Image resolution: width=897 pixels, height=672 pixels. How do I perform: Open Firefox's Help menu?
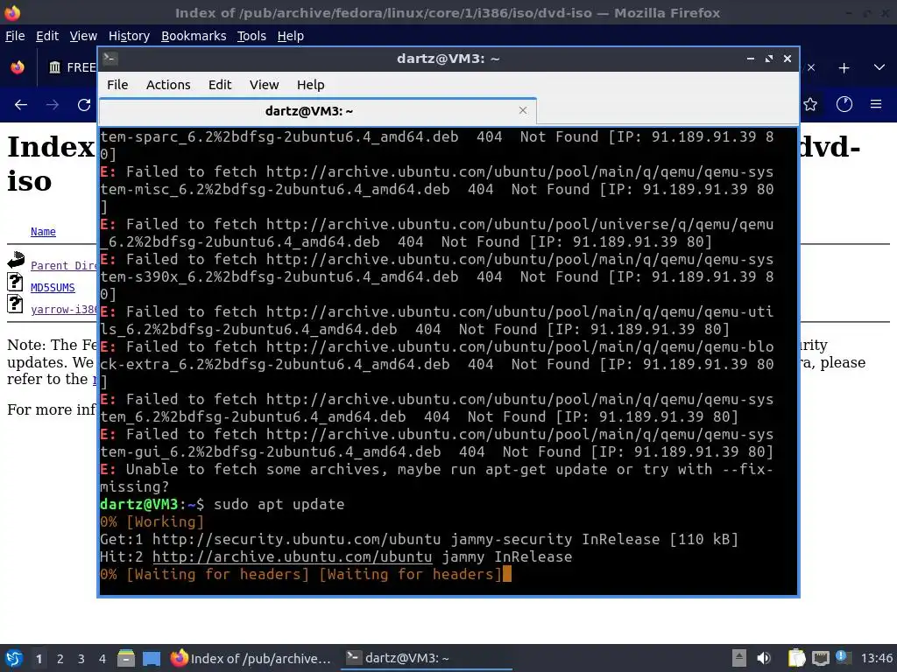pyautogui.click(x=291, y=36)
